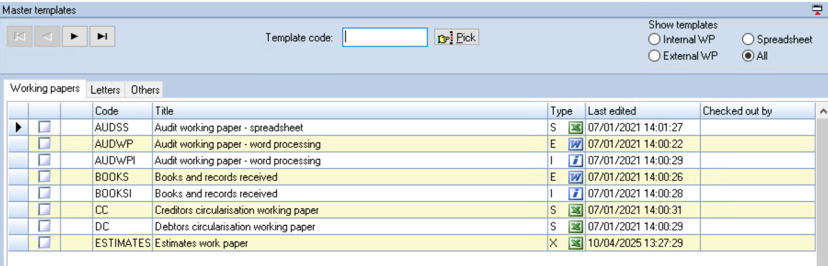This screenshot has height=266, width=828.
Task: Select code cell AUDWP
Action: click(122, 144)
